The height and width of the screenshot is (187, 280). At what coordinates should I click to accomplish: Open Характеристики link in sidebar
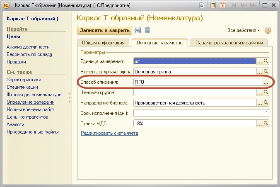(x=24, y=80)
